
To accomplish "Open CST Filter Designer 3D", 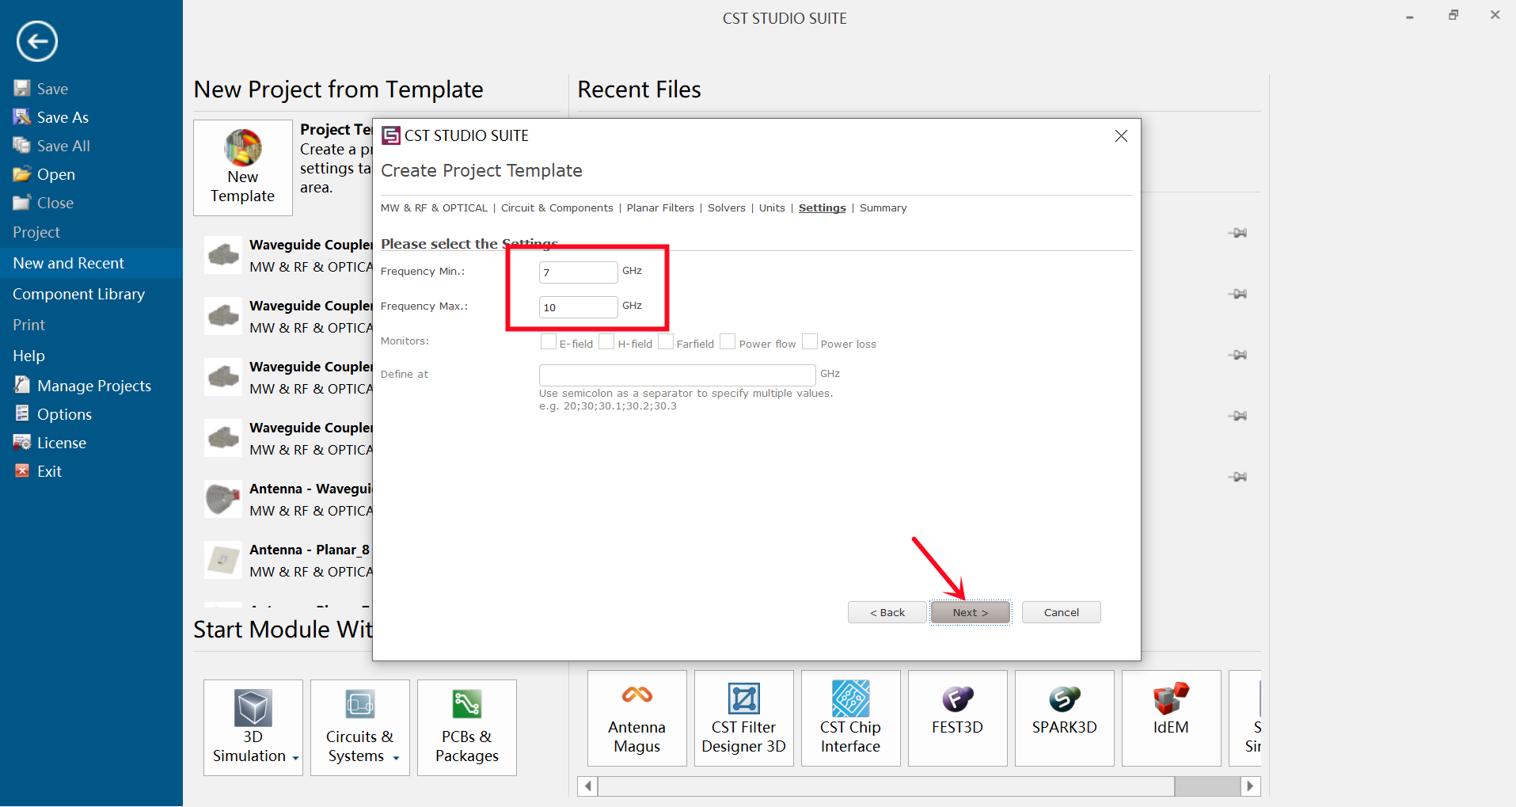I will pos(744,718).
